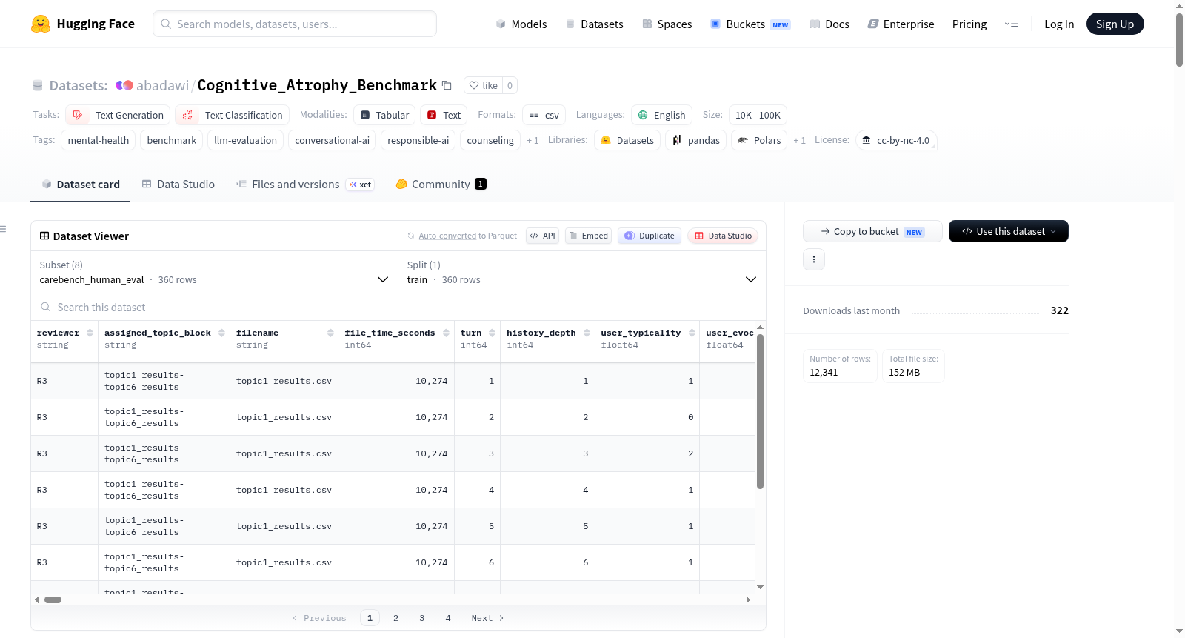The height and width of the screenshot is (638, 1185).
Task: Filter by Text Classification task tag
Action: [232, 115]
